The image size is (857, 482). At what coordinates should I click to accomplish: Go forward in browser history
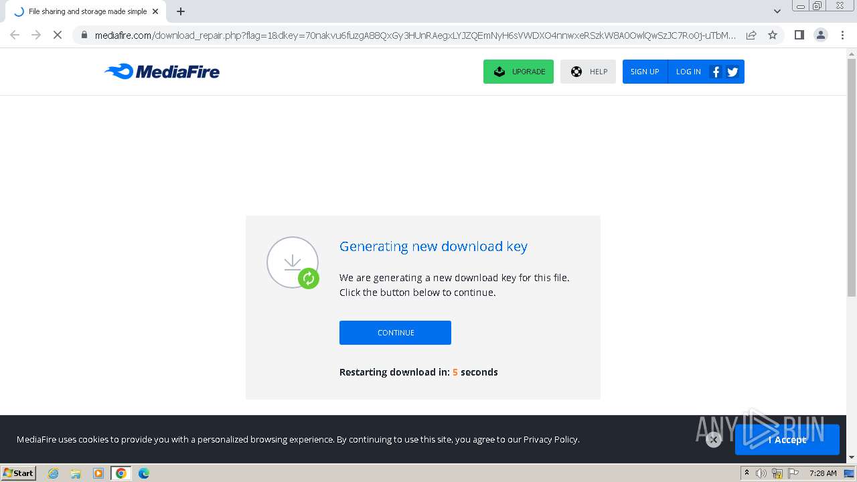pyautogui.click(x=36, y=35)
